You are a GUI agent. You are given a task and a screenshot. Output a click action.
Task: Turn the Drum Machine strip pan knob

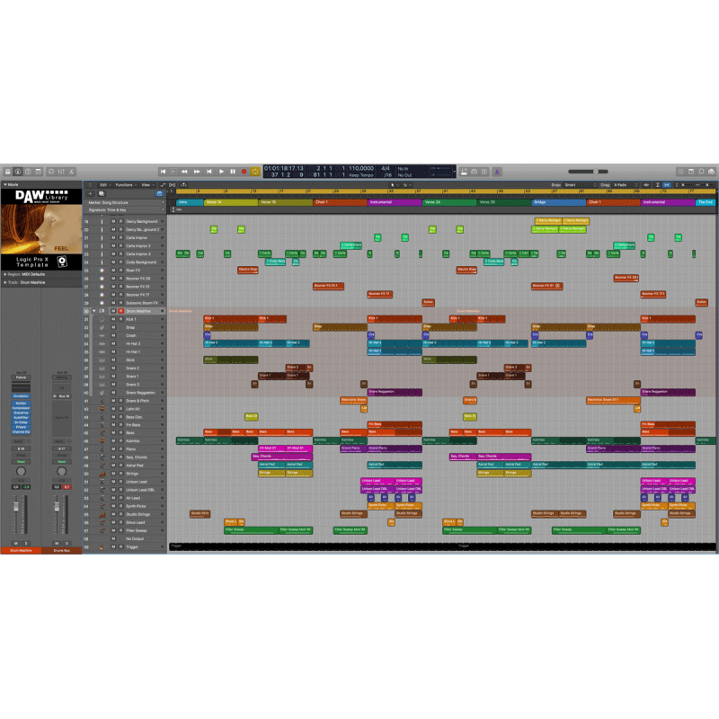click(21, 471)
